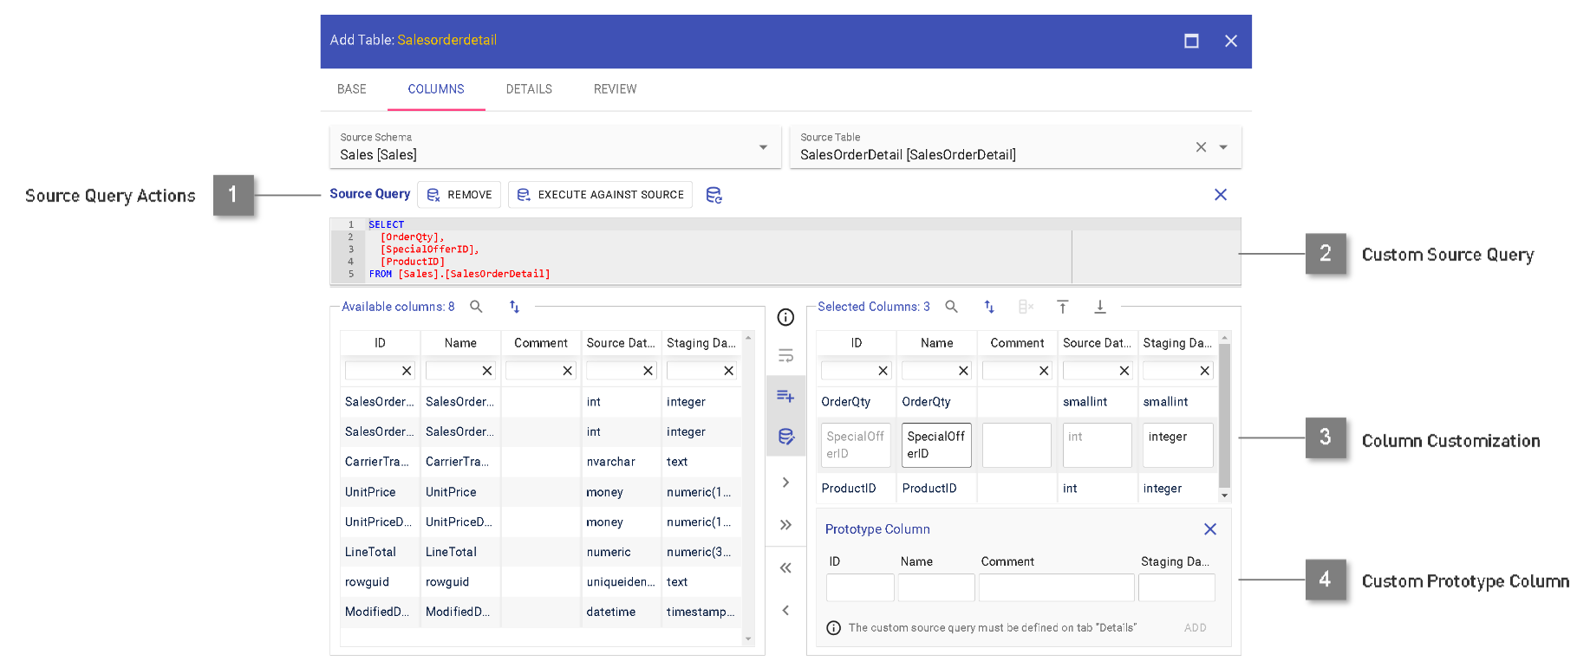Viewport: 1590px width, 661px height.
Task: Search the Available columns list
Action: (x=476, y=307)
